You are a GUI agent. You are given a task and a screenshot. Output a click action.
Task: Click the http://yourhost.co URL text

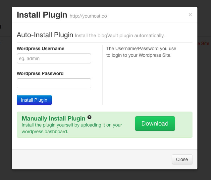(x=88, y=16)
